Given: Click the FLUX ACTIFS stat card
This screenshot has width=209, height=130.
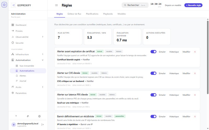Looking at the screenshot, I should [x=68, y=36].
